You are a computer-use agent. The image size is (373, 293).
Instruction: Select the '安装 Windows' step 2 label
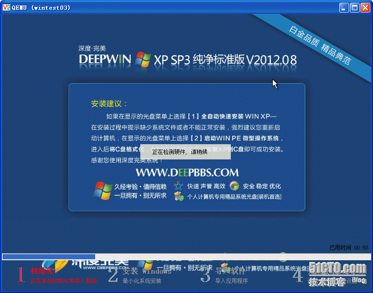(x=147, y=271)
